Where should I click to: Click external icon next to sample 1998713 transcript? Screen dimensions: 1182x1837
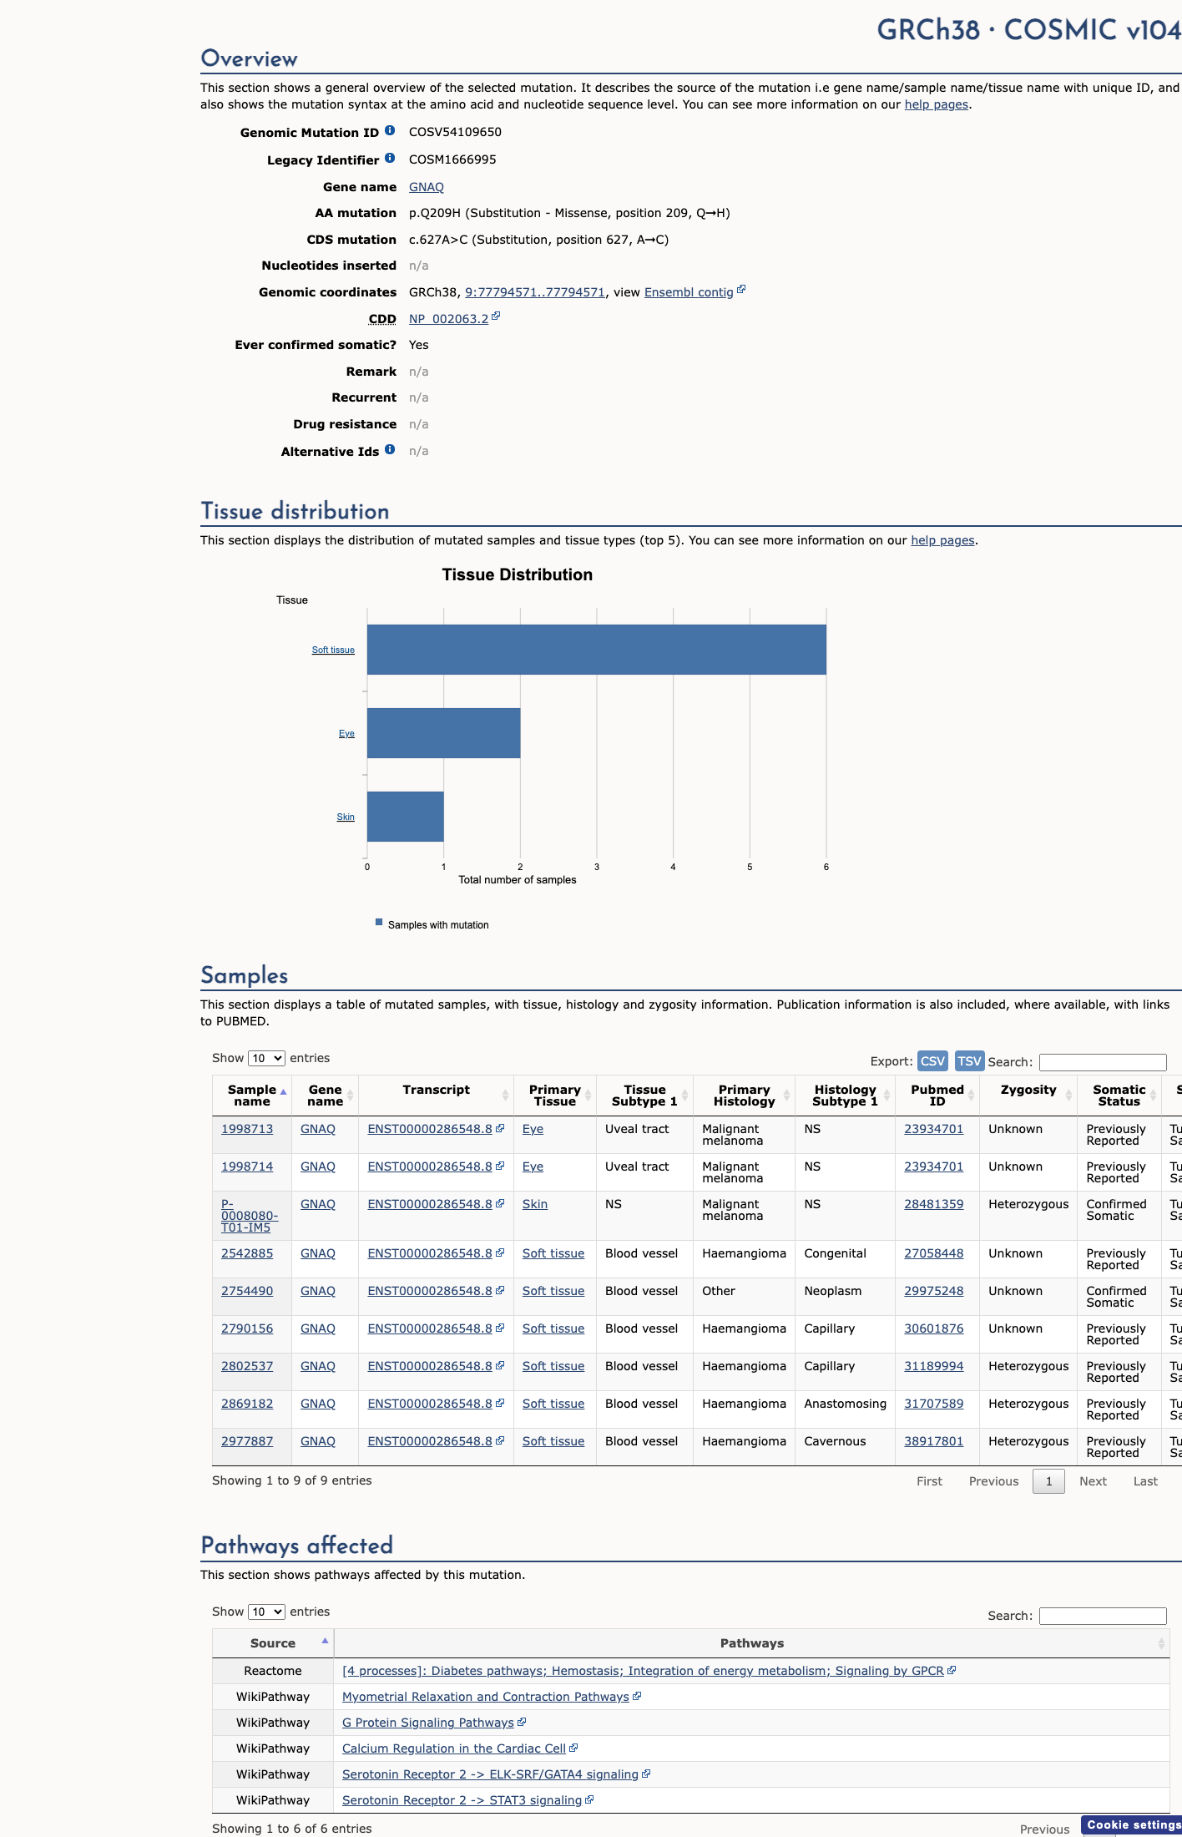500,1128
